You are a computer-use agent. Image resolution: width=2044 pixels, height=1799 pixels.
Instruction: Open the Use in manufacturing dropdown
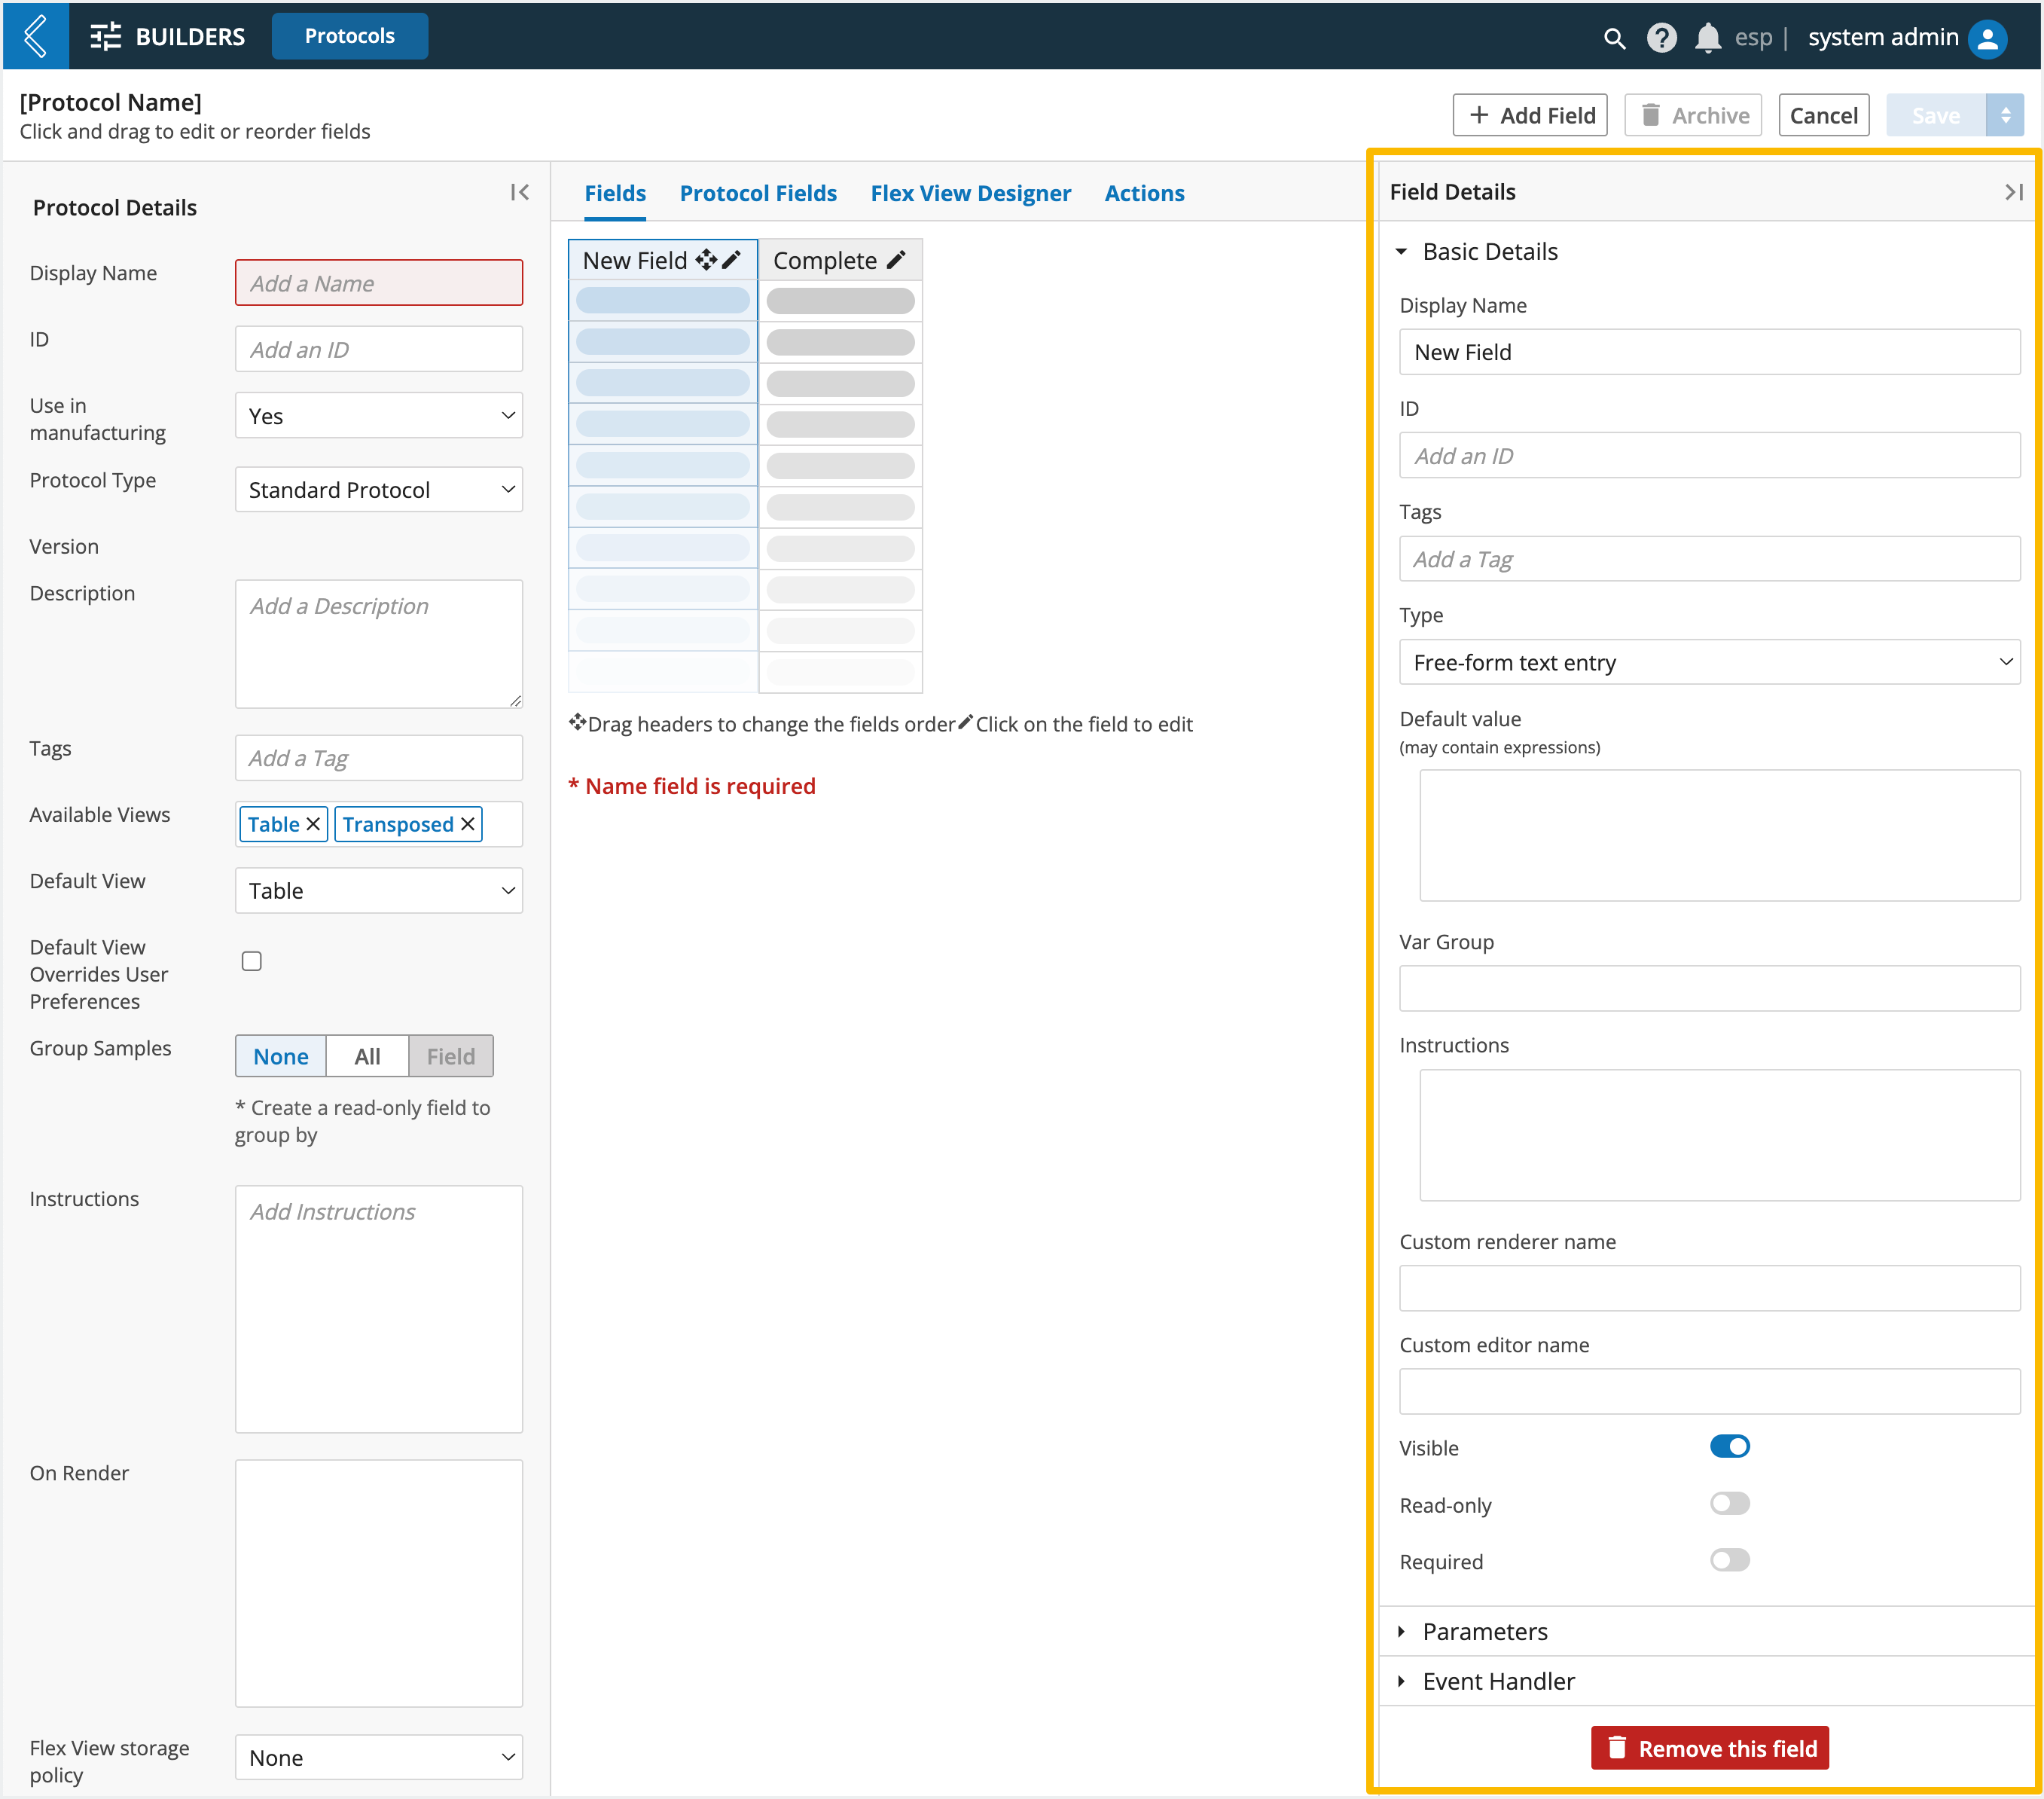pyautogui.click(x=379, y=415)
